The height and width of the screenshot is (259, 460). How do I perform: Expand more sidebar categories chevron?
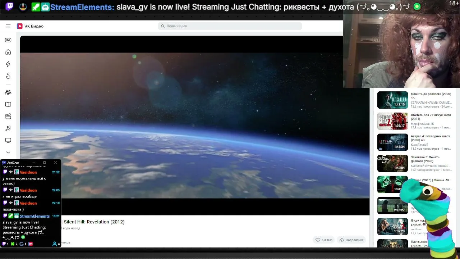8,152
